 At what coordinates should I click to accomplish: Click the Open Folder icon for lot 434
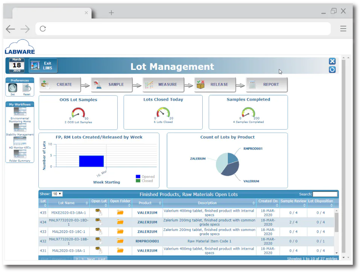[x=120, y=222]
